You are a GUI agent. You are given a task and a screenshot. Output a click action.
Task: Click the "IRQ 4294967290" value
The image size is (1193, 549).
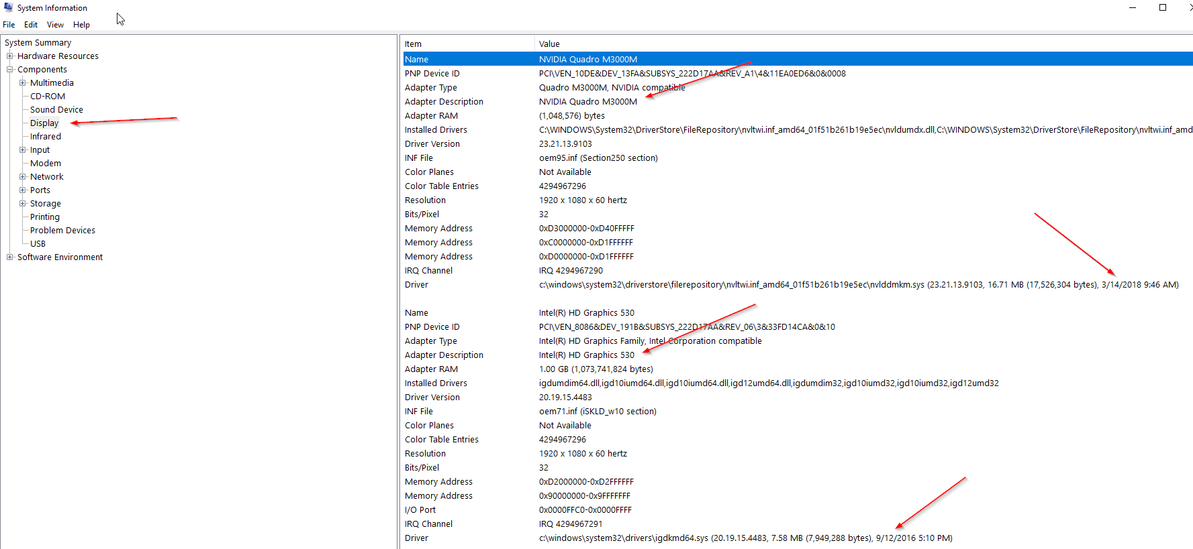571,271
